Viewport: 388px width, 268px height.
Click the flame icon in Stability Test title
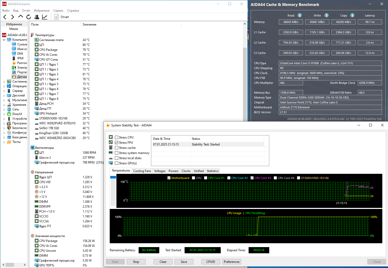(x=108, y=125)
